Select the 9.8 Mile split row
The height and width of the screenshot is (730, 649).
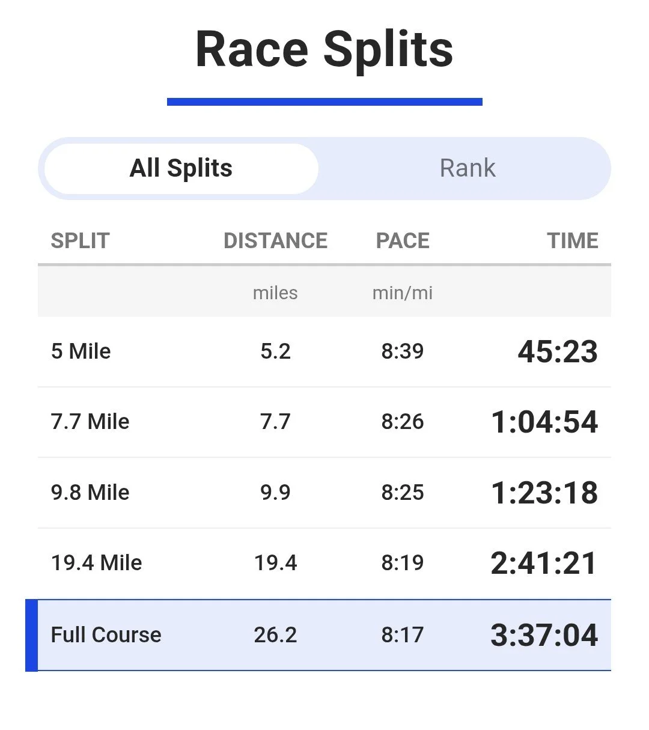(x=324, y=493)
